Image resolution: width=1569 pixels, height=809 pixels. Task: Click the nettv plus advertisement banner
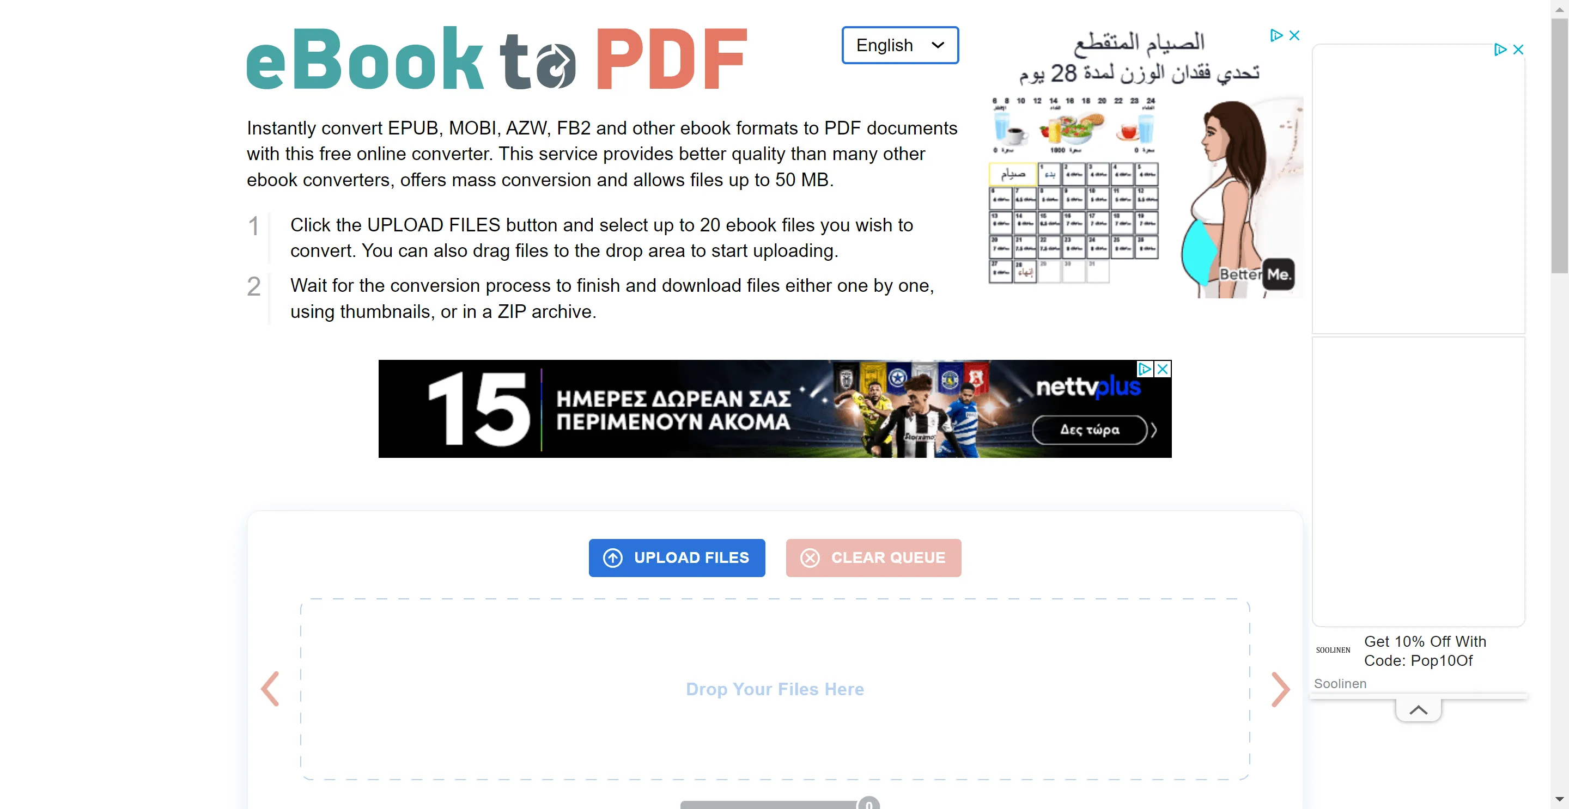774,409
